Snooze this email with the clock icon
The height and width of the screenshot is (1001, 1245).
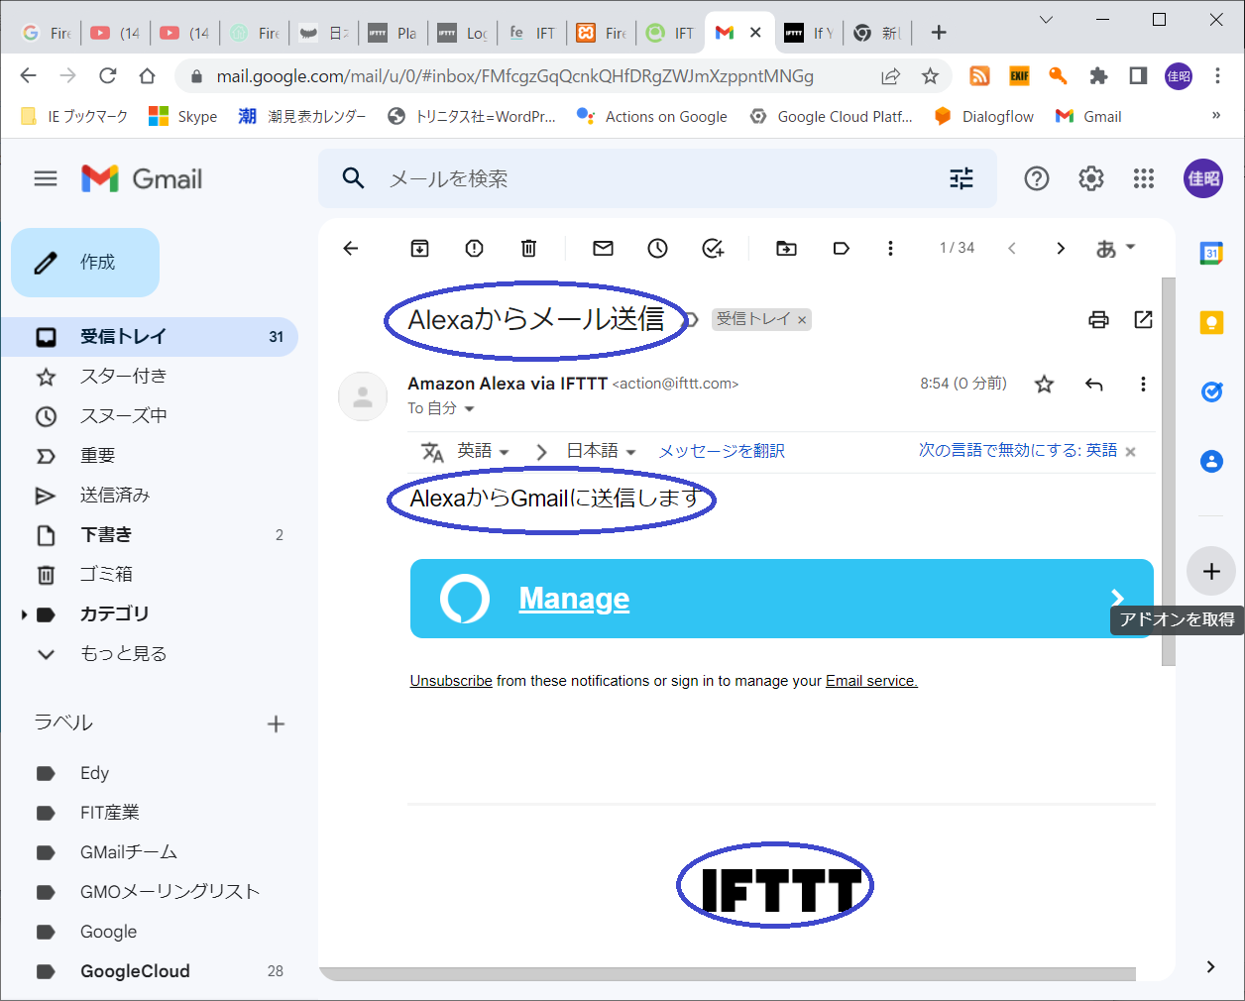pyautogui.click(x=657, y=248)
